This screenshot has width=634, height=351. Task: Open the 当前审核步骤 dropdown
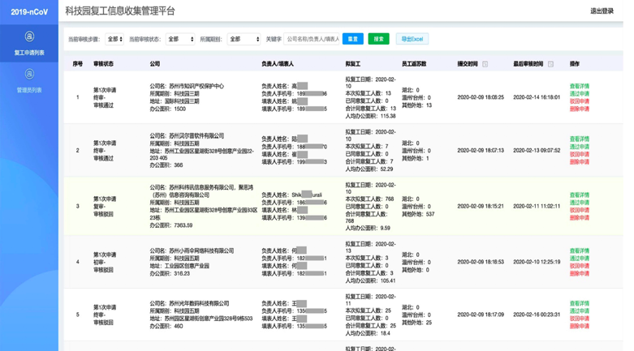coord(114,39)
